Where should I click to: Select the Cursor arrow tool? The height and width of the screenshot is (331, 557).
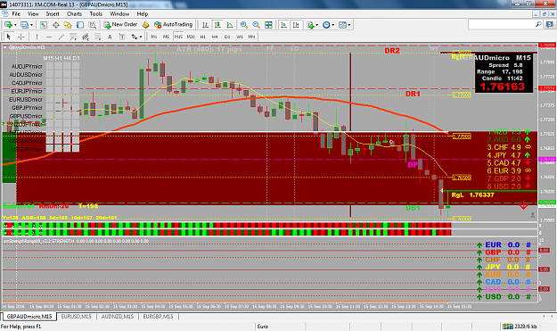[x=9, y=37]
